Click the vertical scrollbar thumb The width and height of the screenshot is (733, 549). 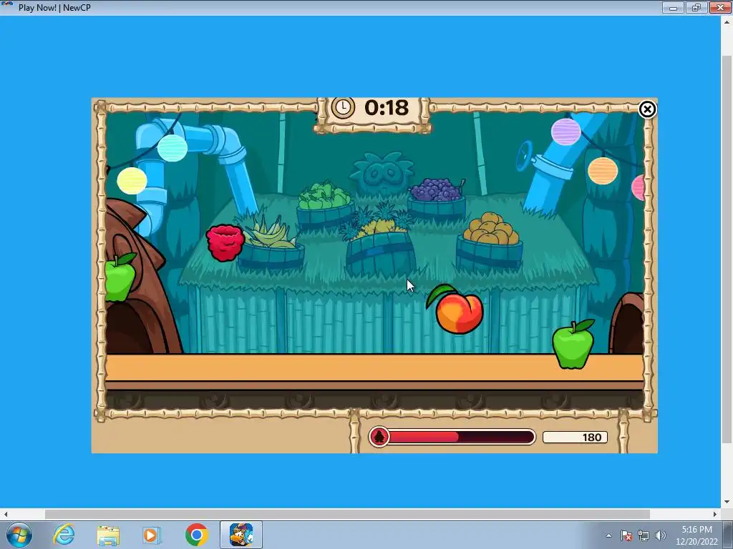727,249
